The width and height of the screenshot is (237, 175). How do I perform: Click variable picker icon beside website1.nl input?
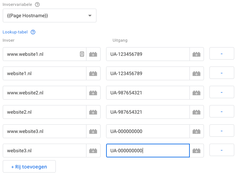pyautogui.click(x=93, y=73)
